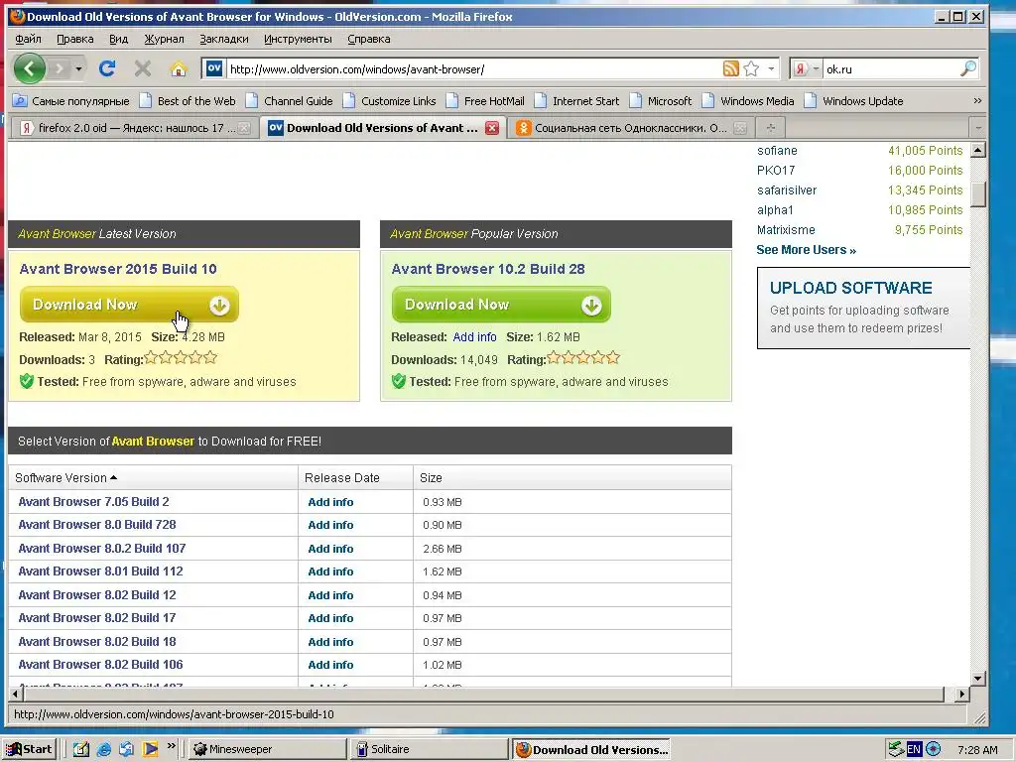This screenshot has height=762, width=1016.
Task: Click the grey Stop loading X icon
Action: coord(143,68)
